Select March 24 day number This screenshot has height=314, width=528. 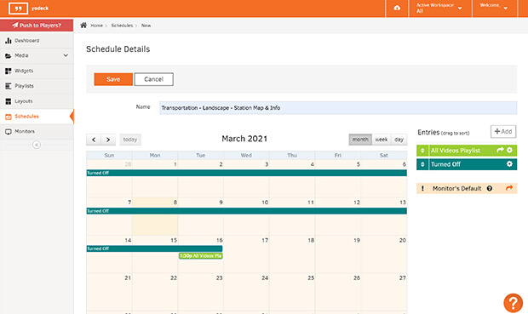tap(265, 278)
